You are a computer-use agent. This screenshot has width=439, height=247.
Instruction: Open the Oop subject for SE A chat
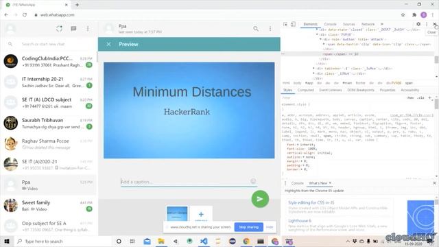[48, 226]
